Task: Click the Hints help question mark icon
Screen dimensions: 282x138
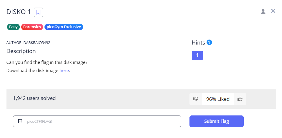Action: (x=210, y=42)
